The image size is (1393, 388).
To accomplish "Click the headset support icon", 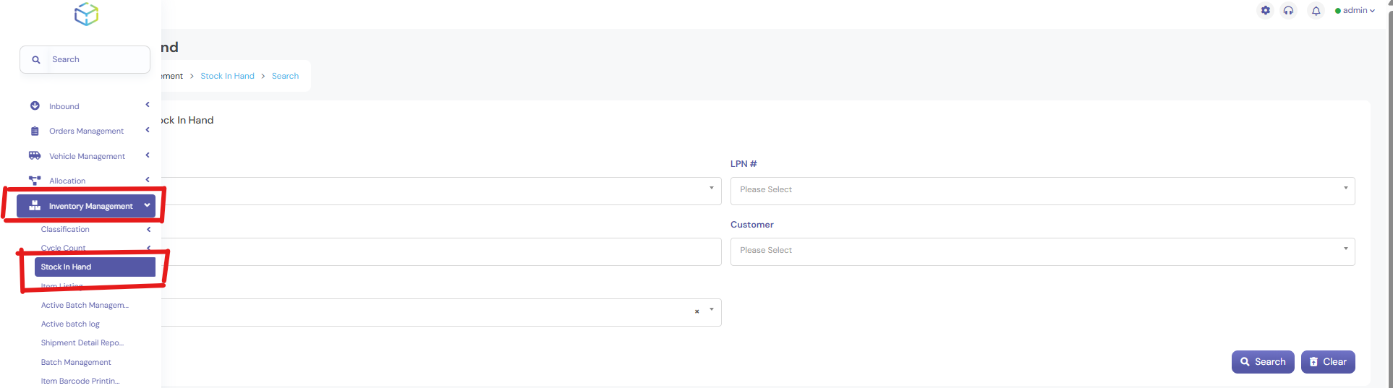I will (x=1288, y=10).
